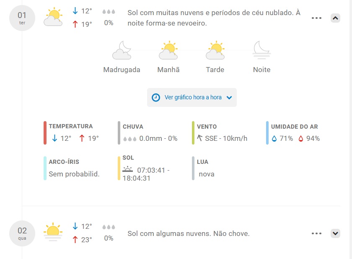
Task: Select the 02 qua date circle
Action: [22, 233]
